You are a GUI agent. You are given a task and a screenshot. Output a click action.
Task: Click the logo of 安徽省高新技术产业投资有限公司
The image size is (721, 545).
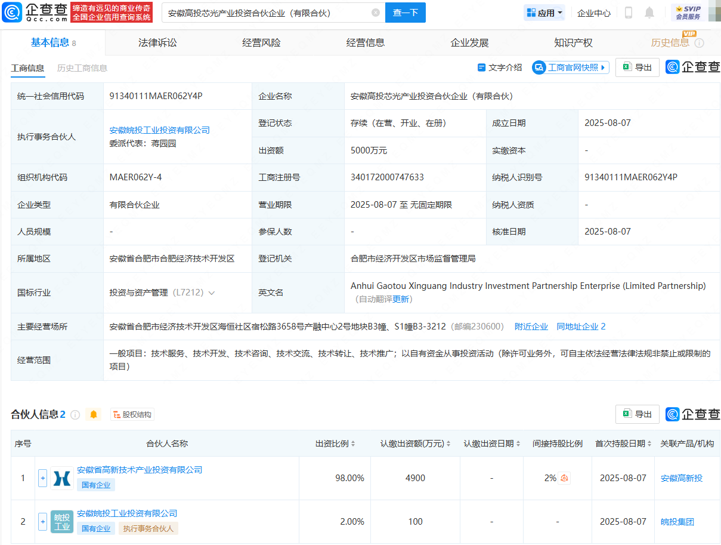coord(62,478)
